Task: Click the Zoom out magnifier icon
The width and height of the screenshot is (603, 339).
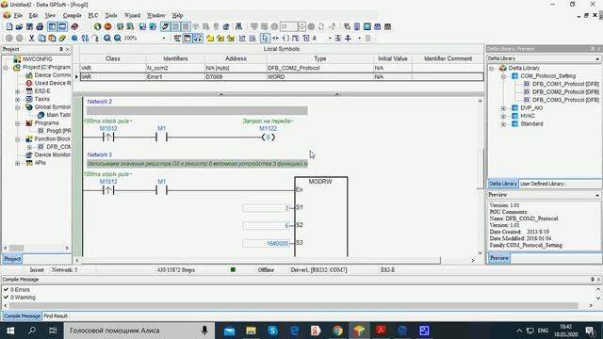Action: pyautogui.click(x=118, y=38)
